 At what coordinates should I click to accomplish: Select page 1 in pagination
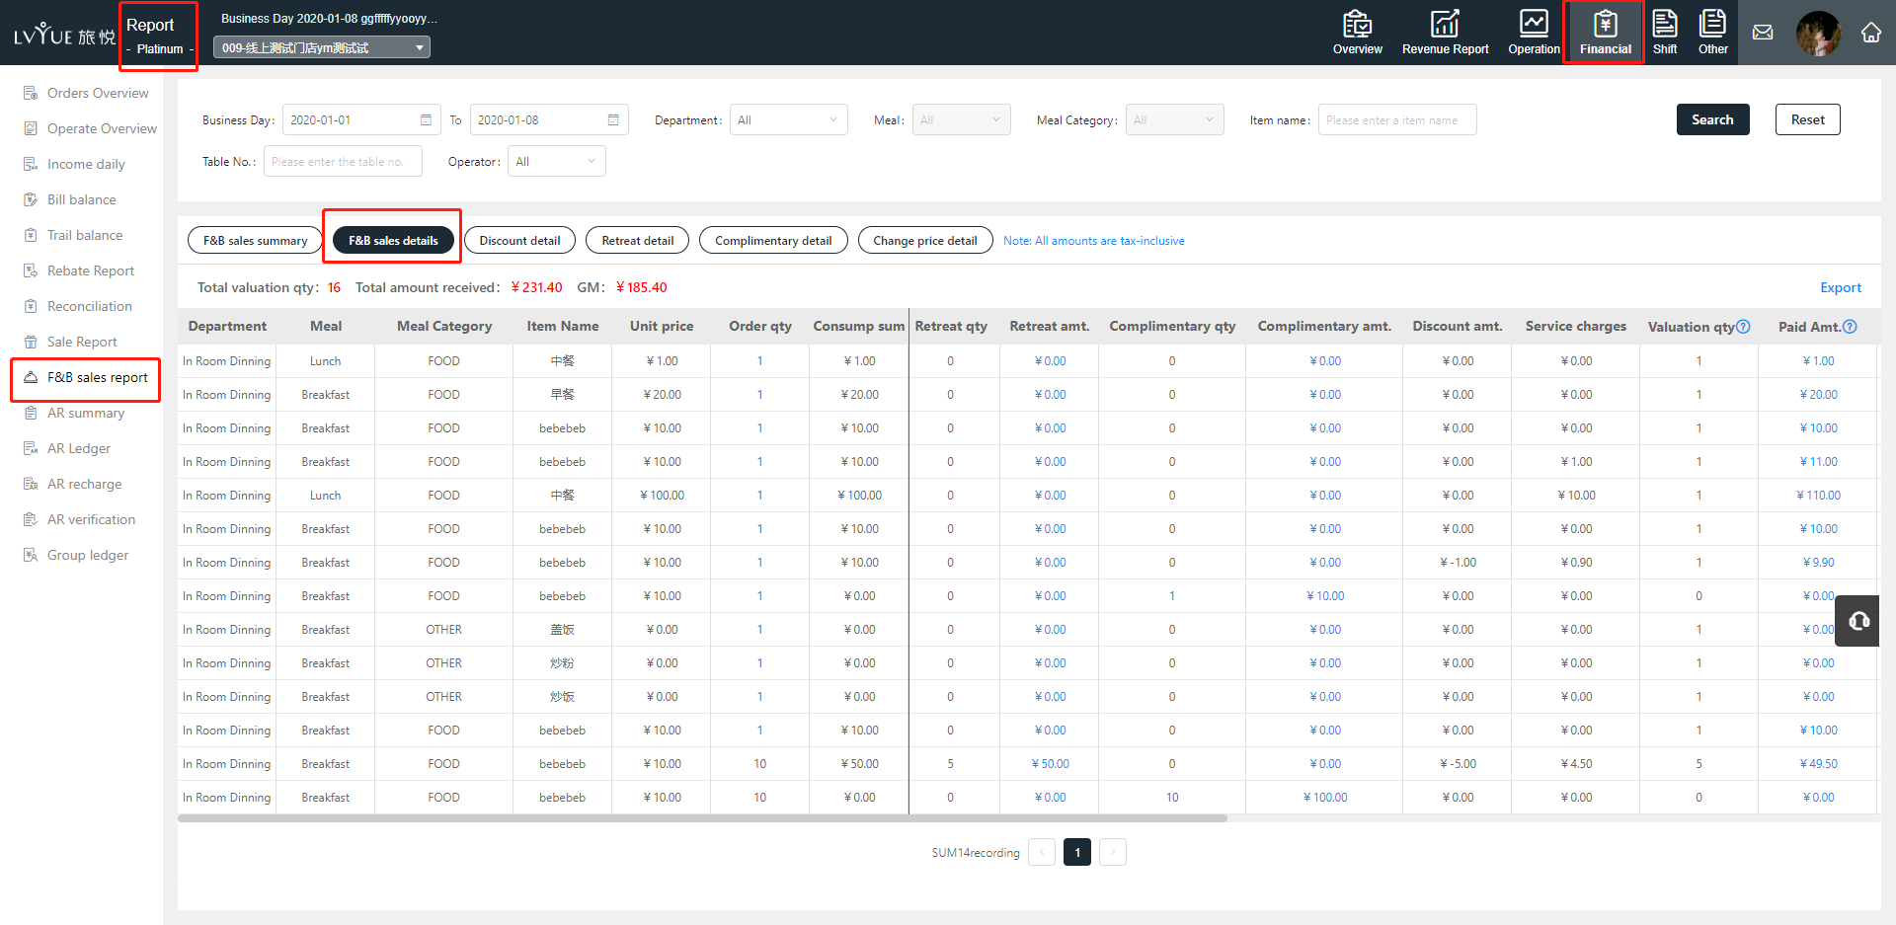[1077, 852]
